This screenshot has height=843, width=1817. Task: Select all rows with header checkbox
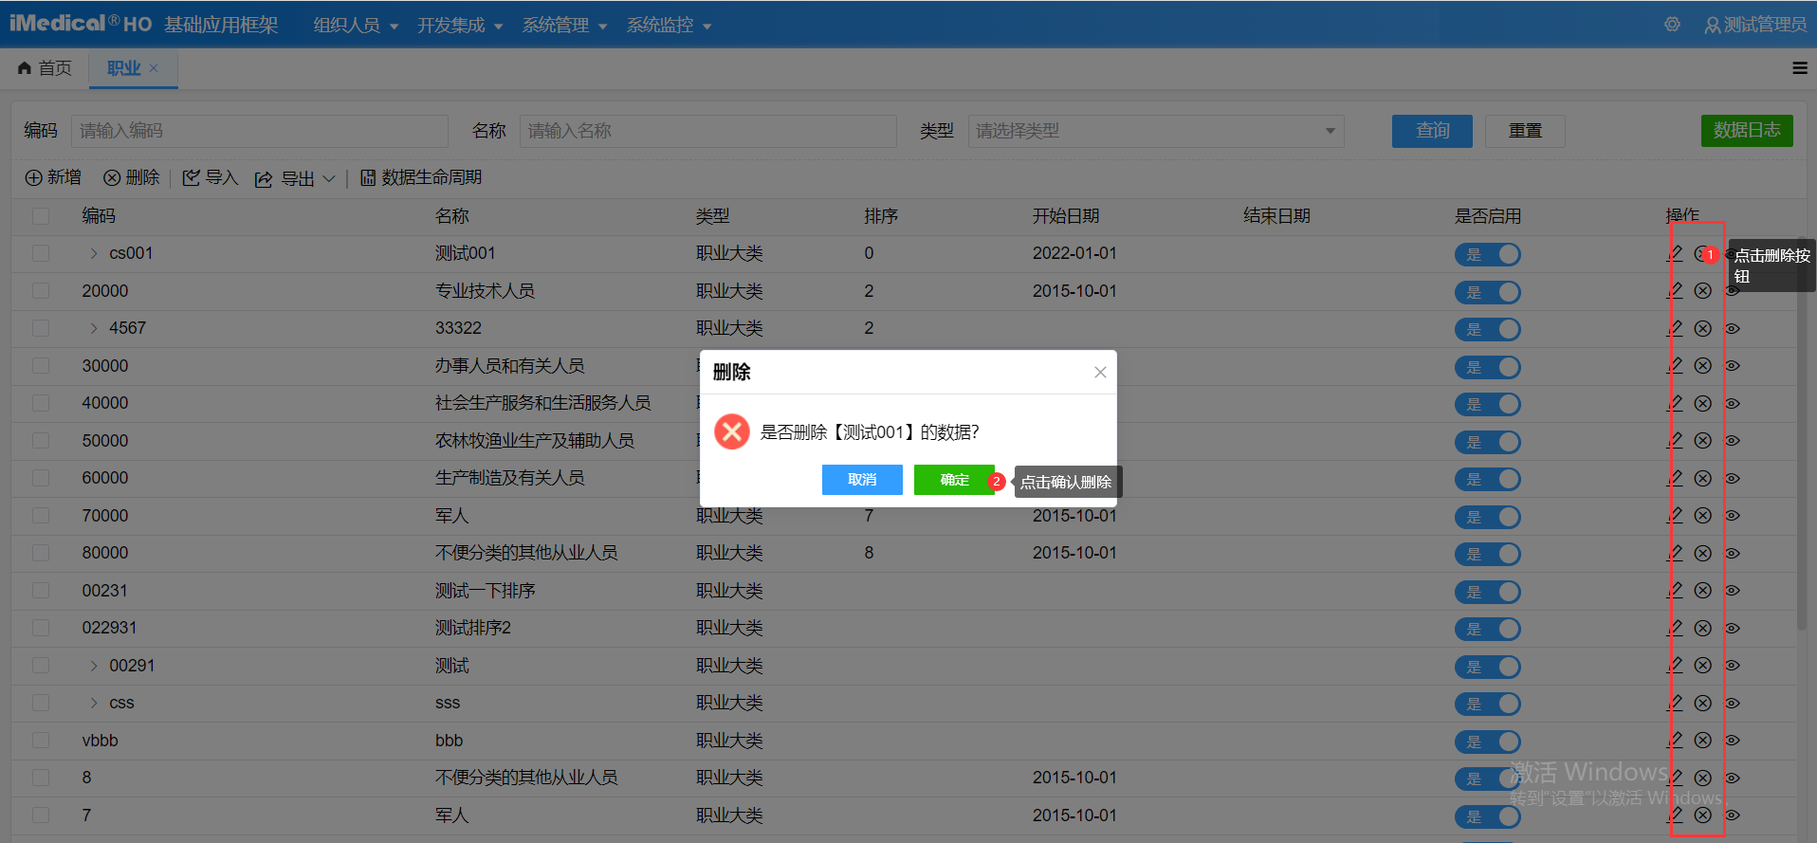point(41,216)
